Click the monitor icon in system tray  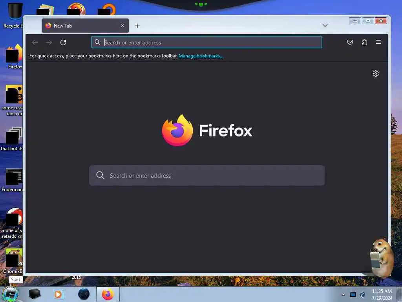tap(353, 295)
